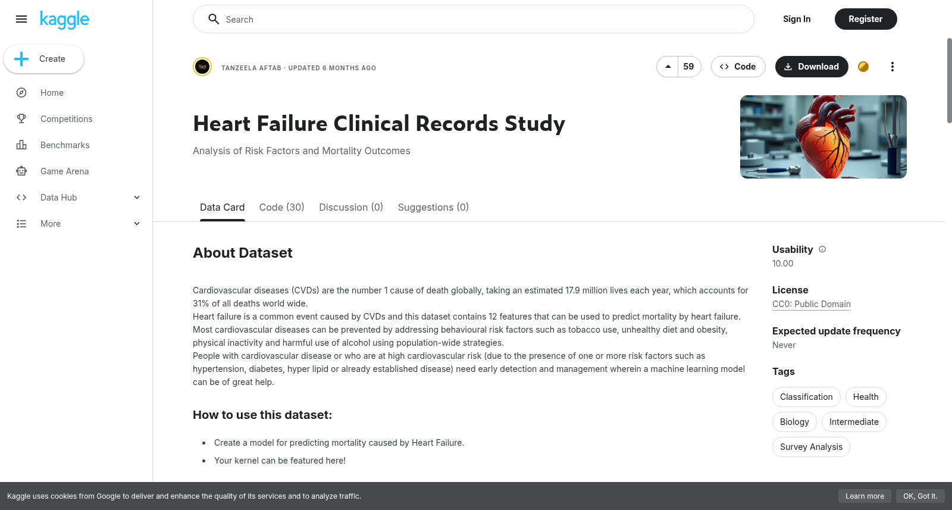Open Benchmarks from the sidebar
This screenshot has width=952, height=510.
[65, 145]
